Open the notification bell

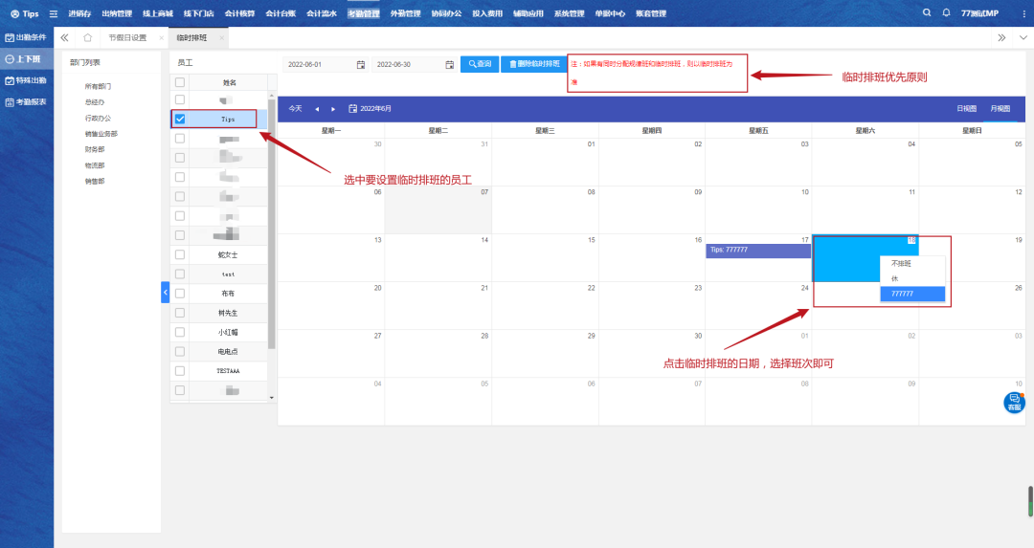(x=947, y=13)
